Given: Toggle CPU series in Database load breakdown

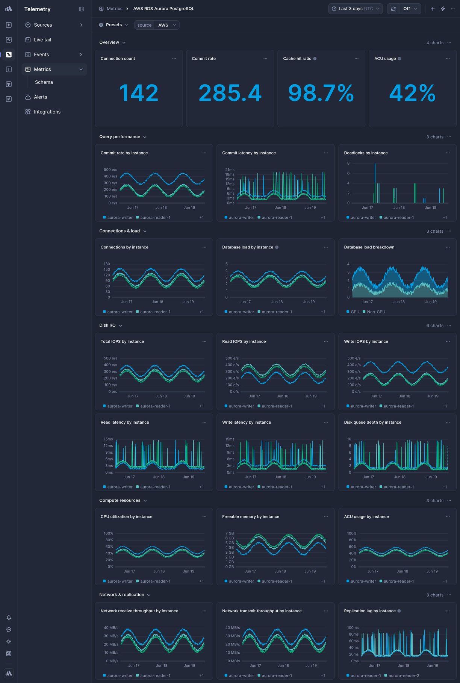Looking at the screenshot, I should [353, 312].
